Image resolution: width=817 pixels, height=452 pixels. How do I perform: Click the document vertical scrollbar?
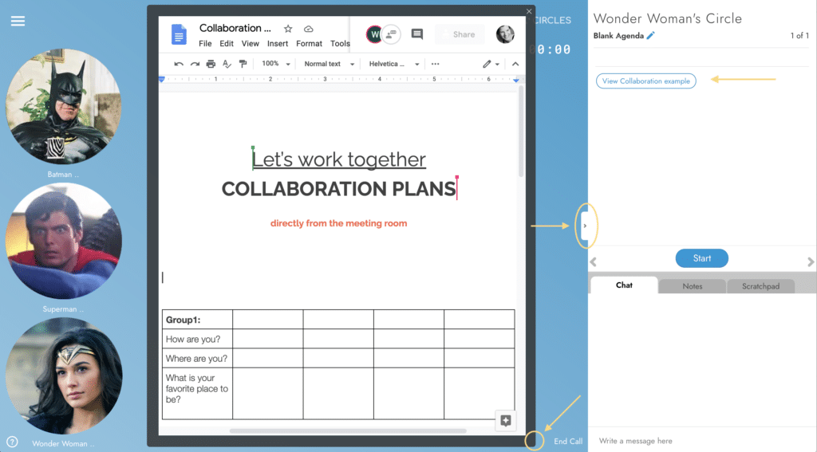point(520,133)
